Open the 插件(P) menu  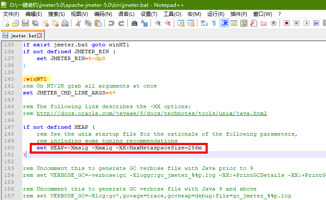coord(239,14)
